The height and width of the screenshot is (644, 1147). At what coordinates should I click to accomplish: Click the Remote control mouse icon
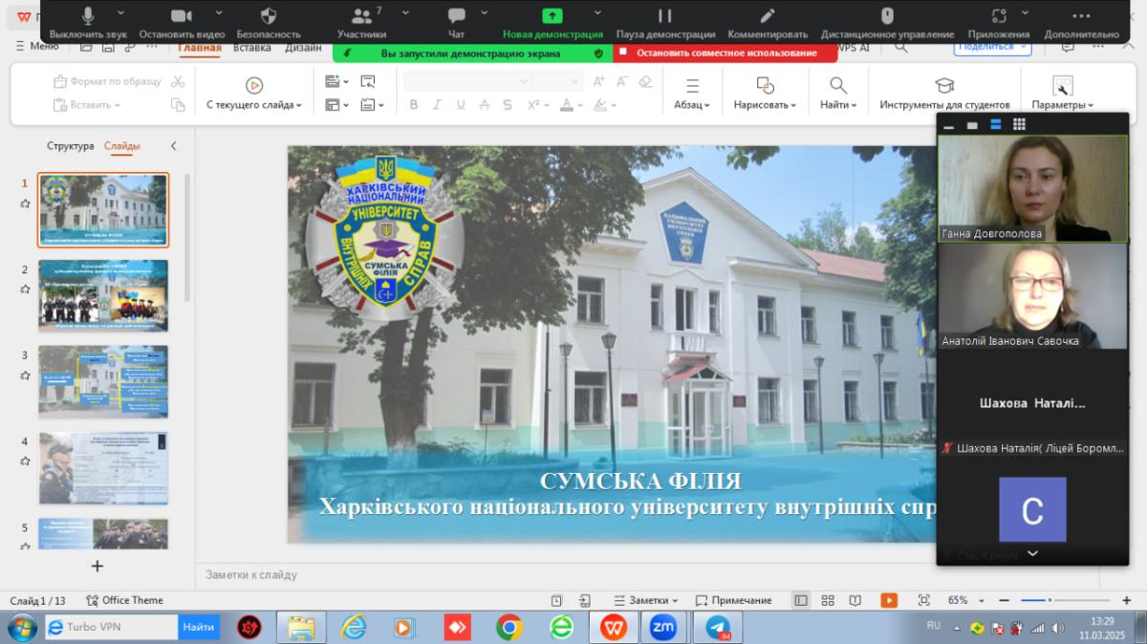point(886,16)
